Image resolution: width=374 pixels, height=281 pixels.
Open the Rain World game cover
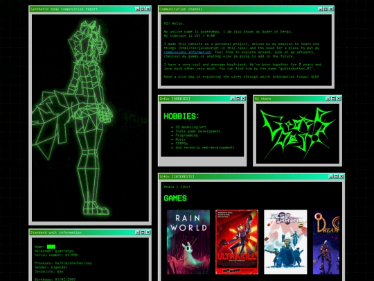(188, 242)
